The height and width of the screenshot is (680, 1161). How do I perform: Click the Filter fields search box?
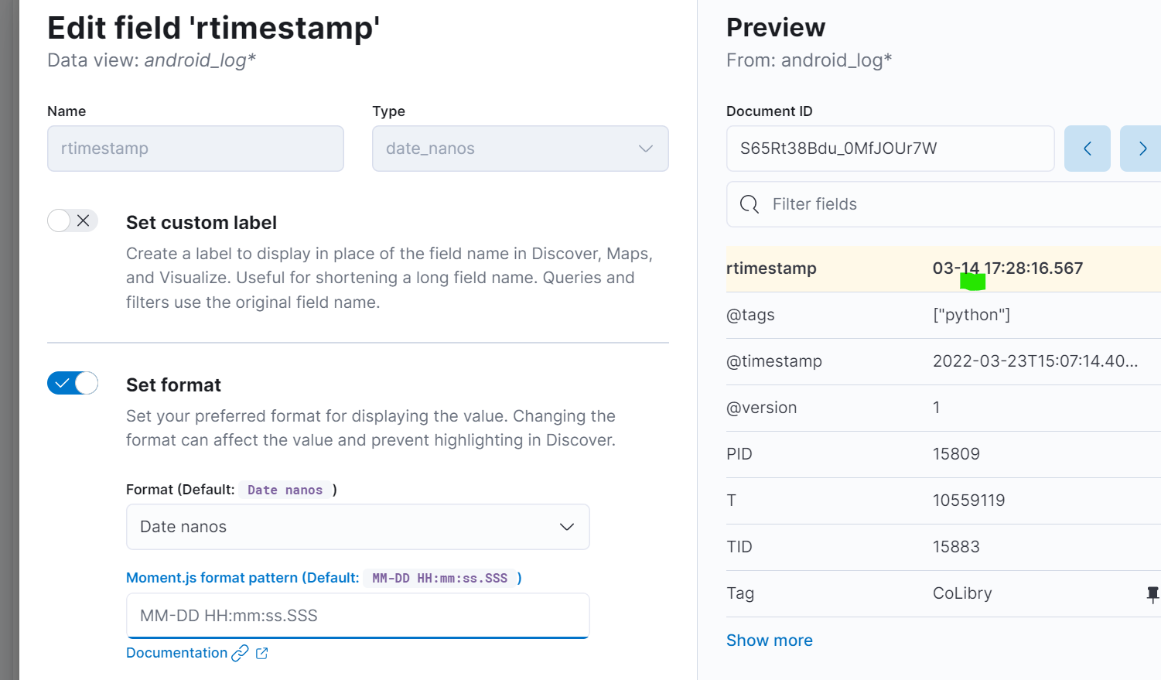point(951,204)
